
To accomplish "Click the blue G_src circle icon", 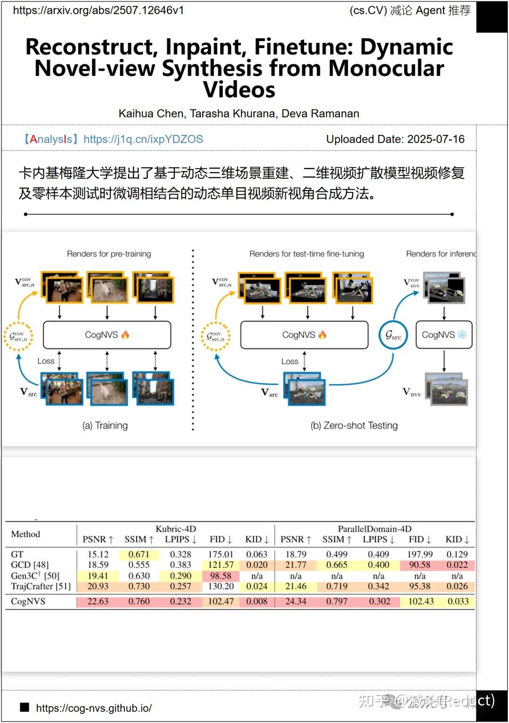I will click(x=394, y=335).
